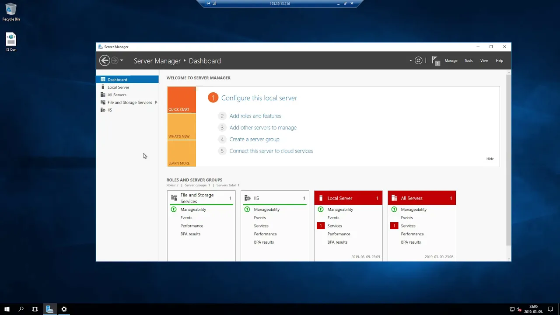Click Manageability status icon in File and Storage tile
This screenshot has height=315, width=560.
(174, 210)
